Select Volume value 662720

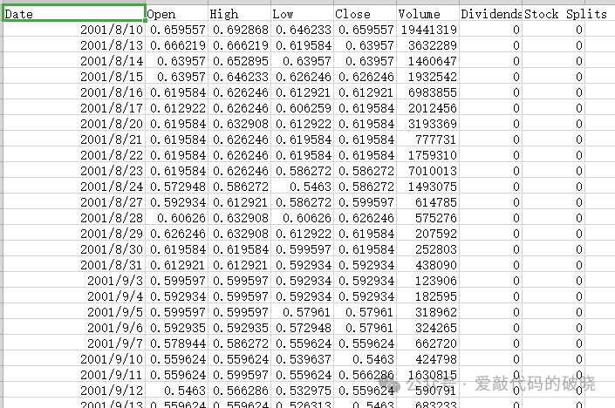tap(428, 343)
